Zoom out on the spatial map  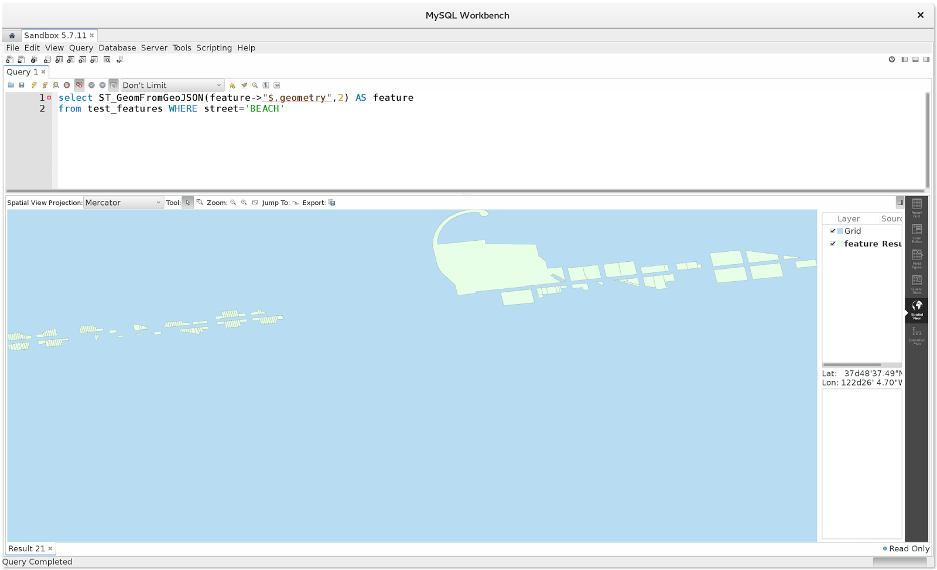234,203
